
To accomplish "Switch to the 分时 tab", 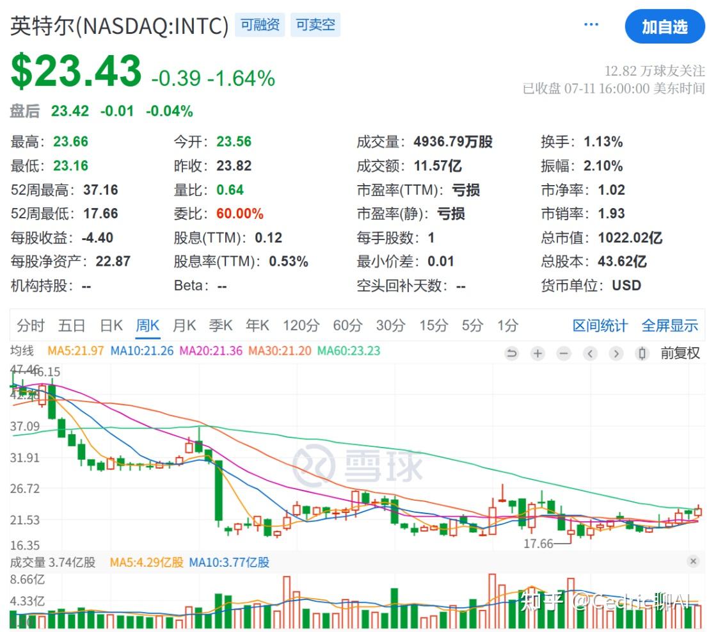I will [x=30, y=325].
